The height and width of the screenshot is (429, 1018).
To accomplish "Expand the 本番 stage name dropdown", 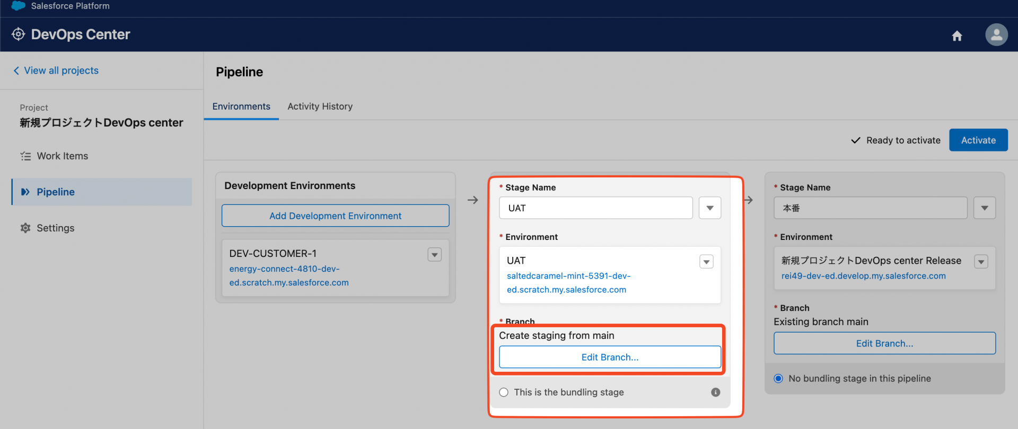I will [x=985, y=208].
